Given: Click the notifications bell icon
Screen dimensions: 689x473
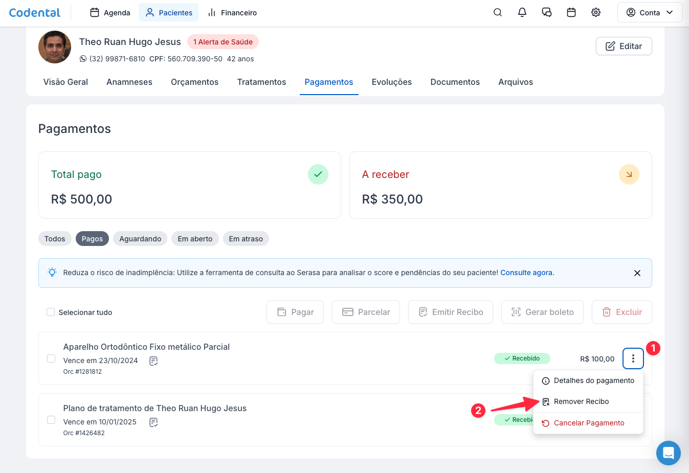Looking at the screenshot, I should click(522, 13).
